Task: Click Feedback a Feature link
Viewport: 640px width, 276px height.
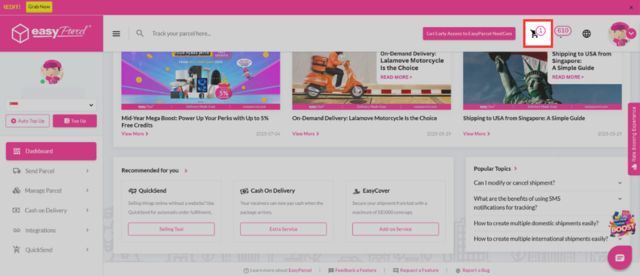Action: coord(352,271)
